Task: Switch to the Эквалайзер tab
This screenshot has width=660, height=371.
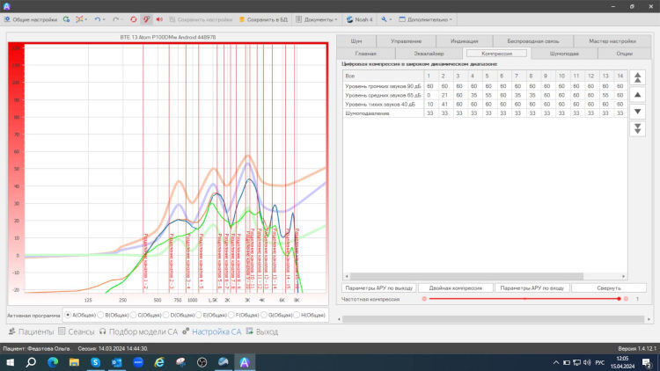Action: pyautogui.click(x=429, y=54)
